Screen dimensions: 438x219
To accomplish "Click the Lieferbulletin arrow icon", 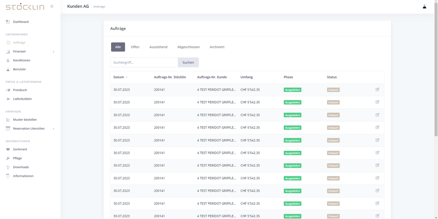I will pyautogui.click(x=8, y=99).
